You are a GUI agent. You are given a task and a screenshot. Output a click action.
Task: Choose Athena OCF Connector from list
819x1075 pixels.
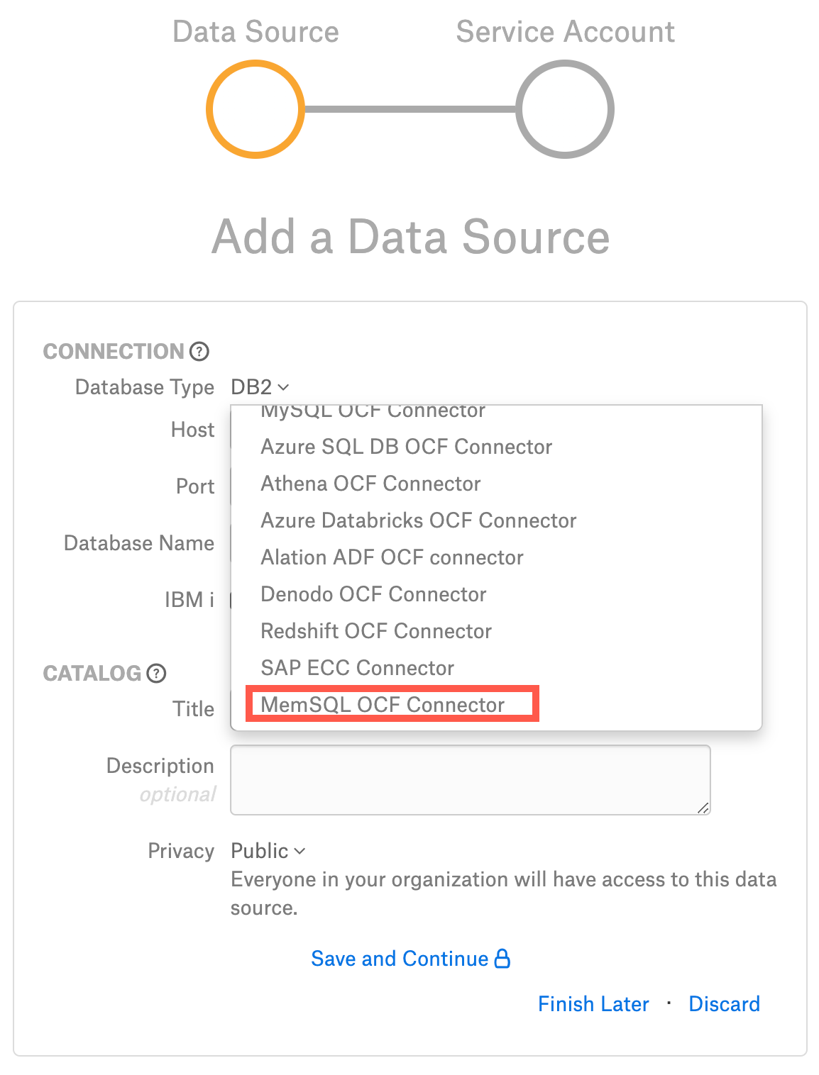click(x=370, y=484)
